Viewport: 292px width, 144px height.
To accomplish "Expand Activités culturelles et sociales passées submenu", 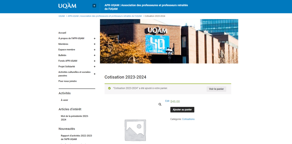I will pos(94,74).
